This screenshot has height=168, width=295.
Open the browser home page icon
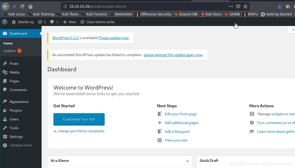pyautogui.click(x=30, y=6)
